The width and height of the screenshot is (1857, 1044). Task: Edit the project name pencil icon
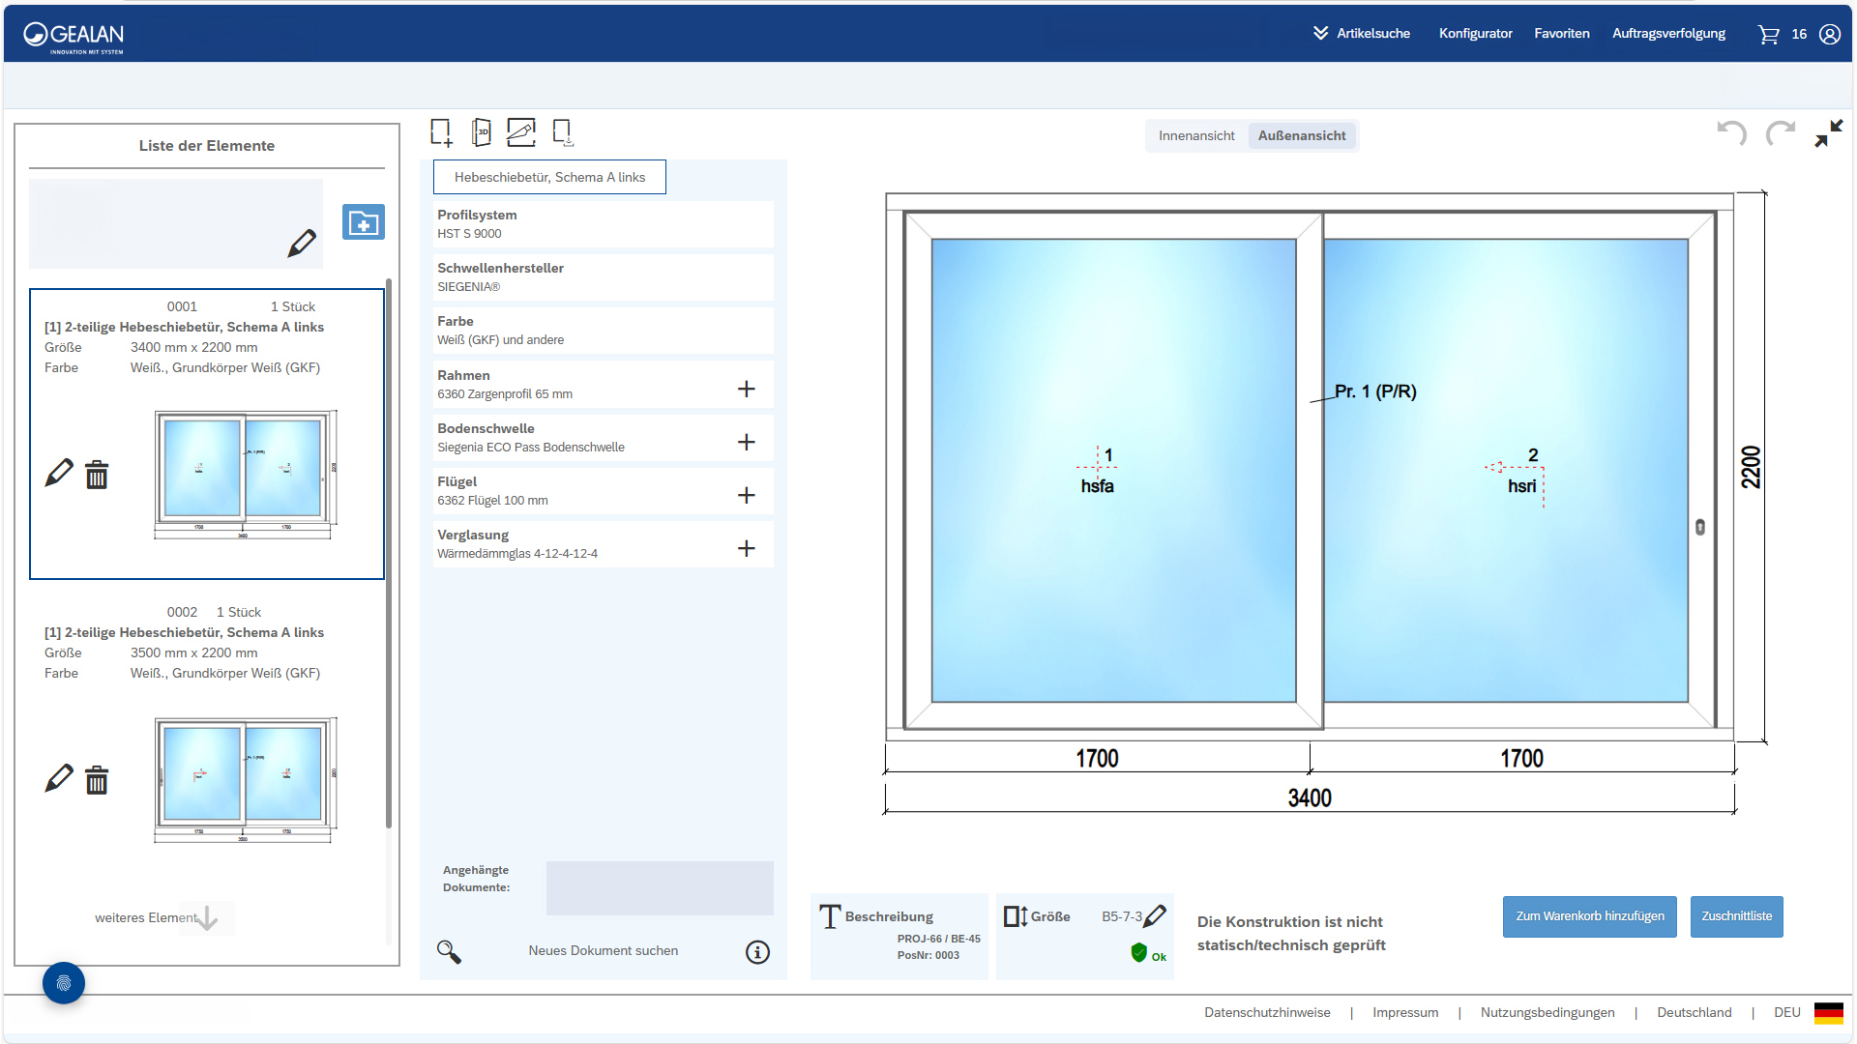coord(302,244)
